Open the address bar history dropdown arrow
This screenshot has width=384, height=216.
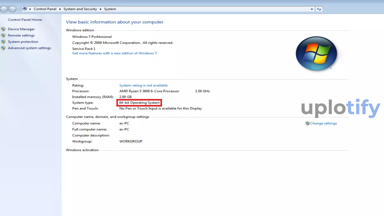[312, 9]
